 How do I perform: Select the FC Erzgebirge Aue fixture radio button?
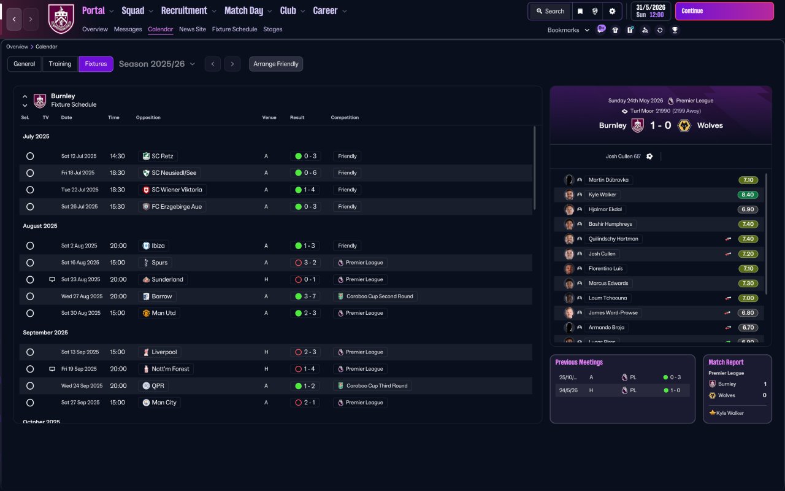[30, 207]
